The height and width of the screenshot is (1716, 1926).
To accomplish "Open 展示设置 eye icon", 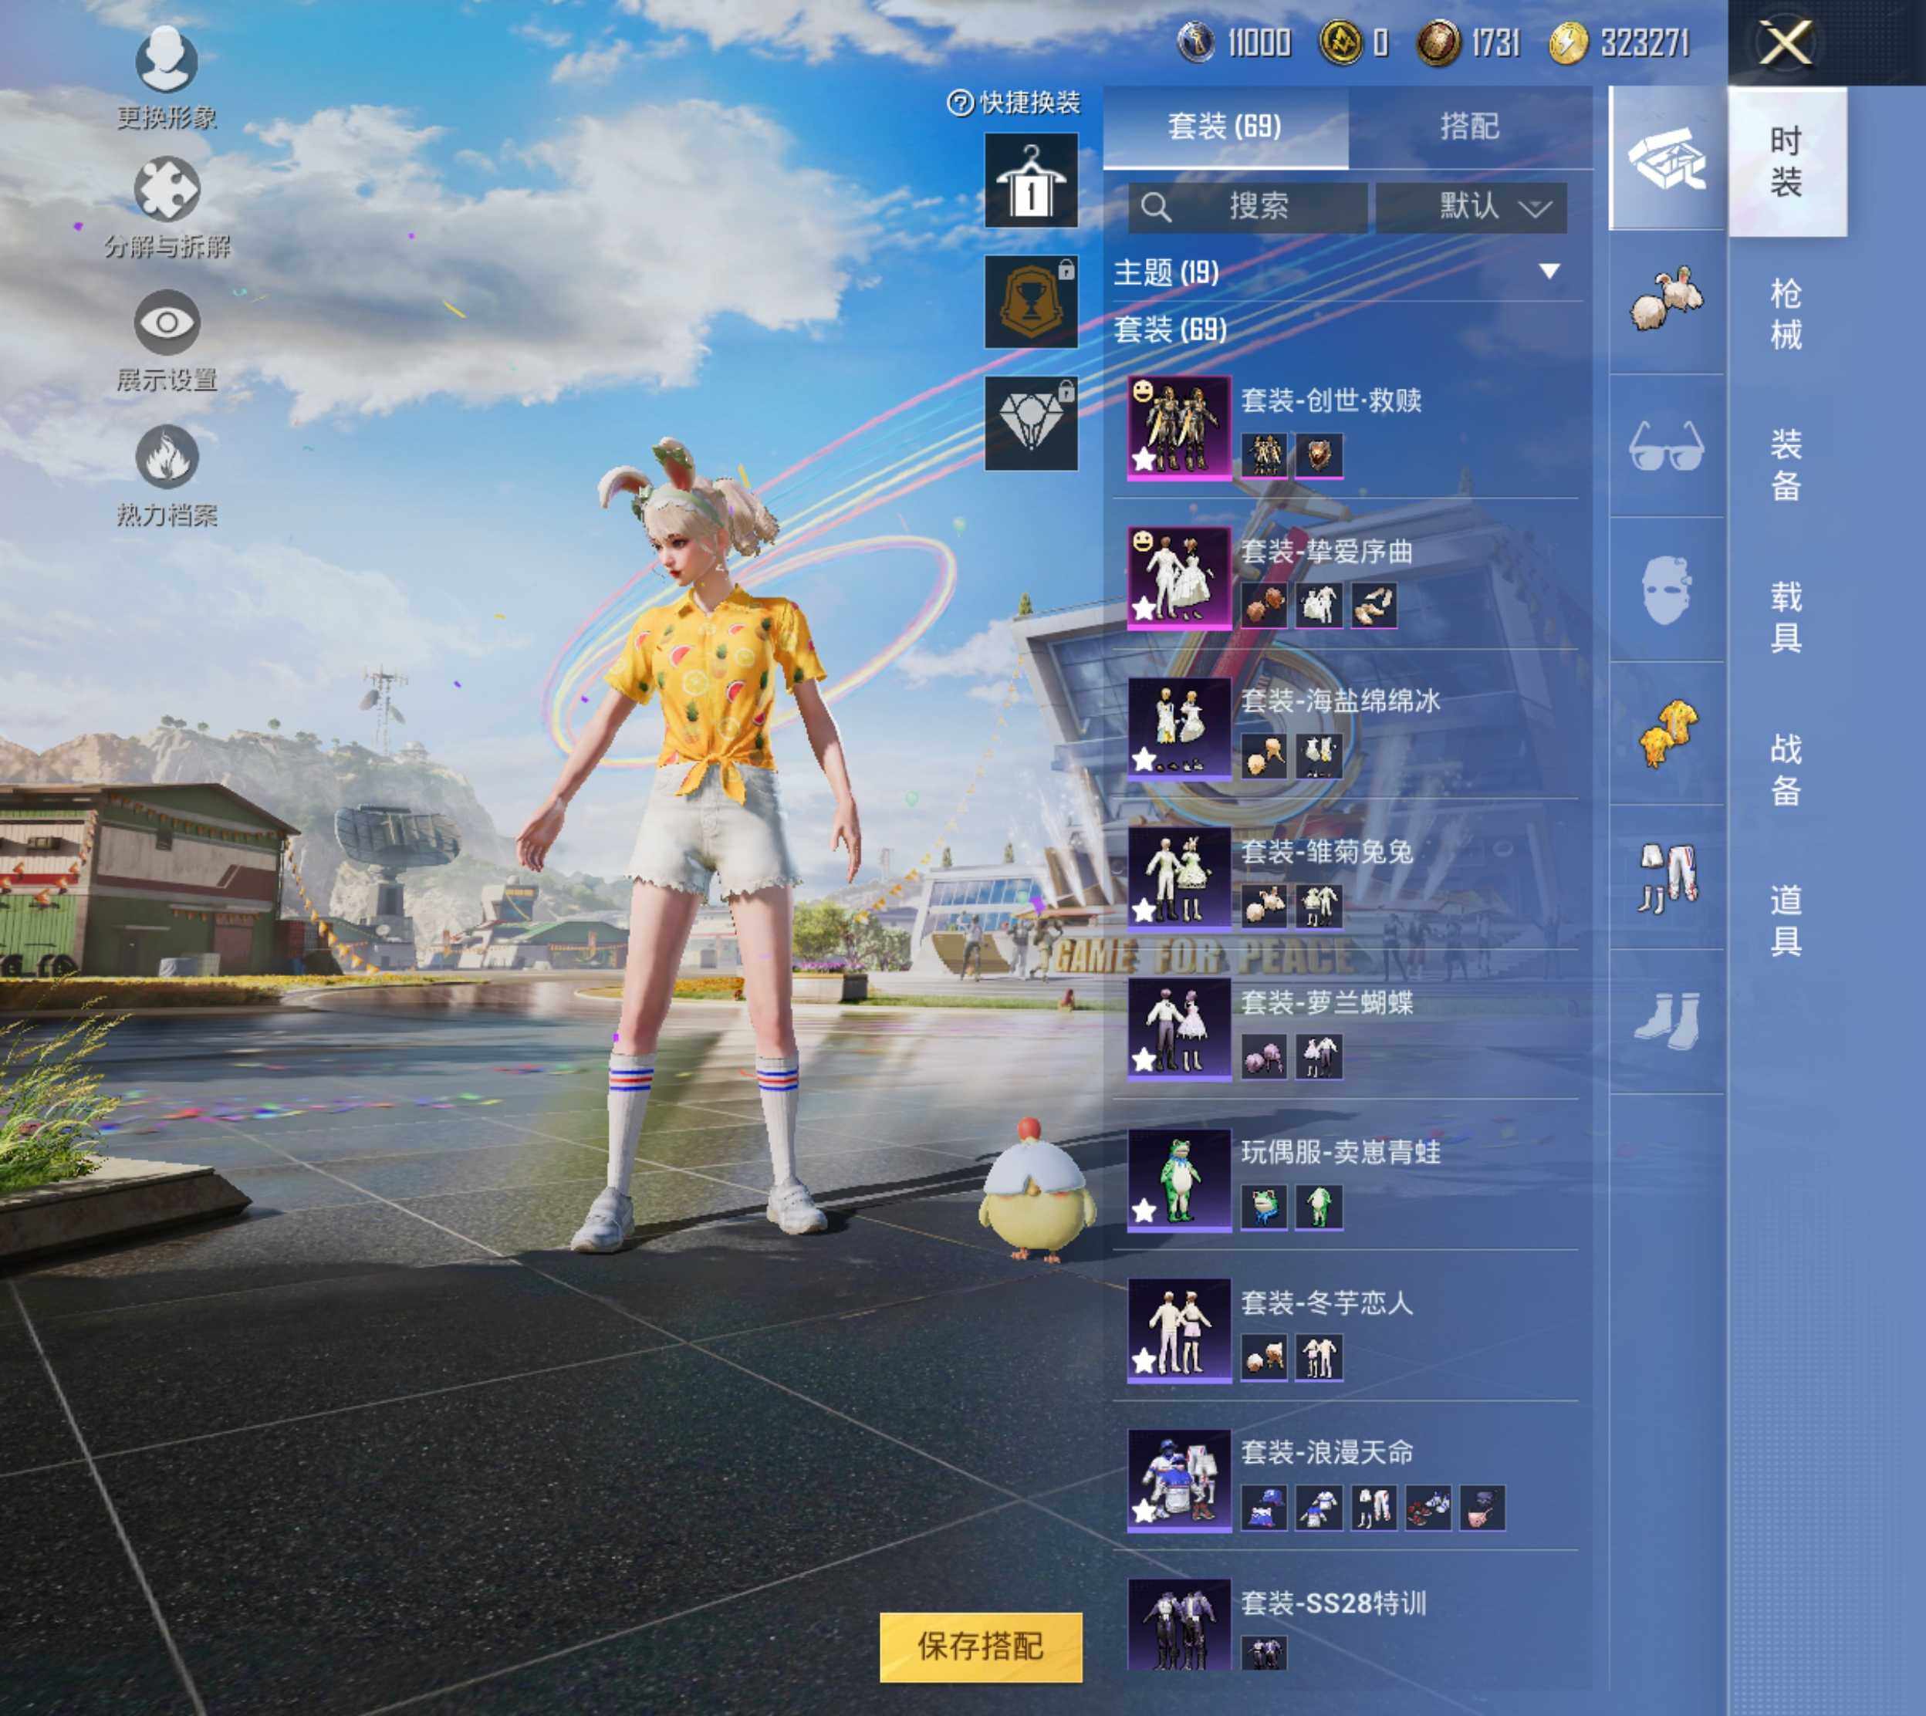I will tap(167, 323).
